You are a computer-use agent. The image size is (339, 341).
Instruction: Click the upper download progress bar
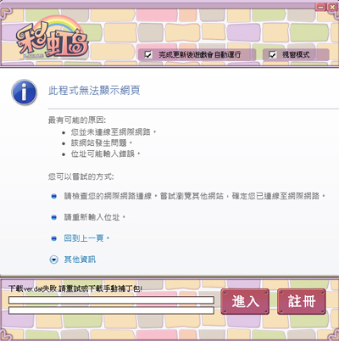tap(111, 299)
